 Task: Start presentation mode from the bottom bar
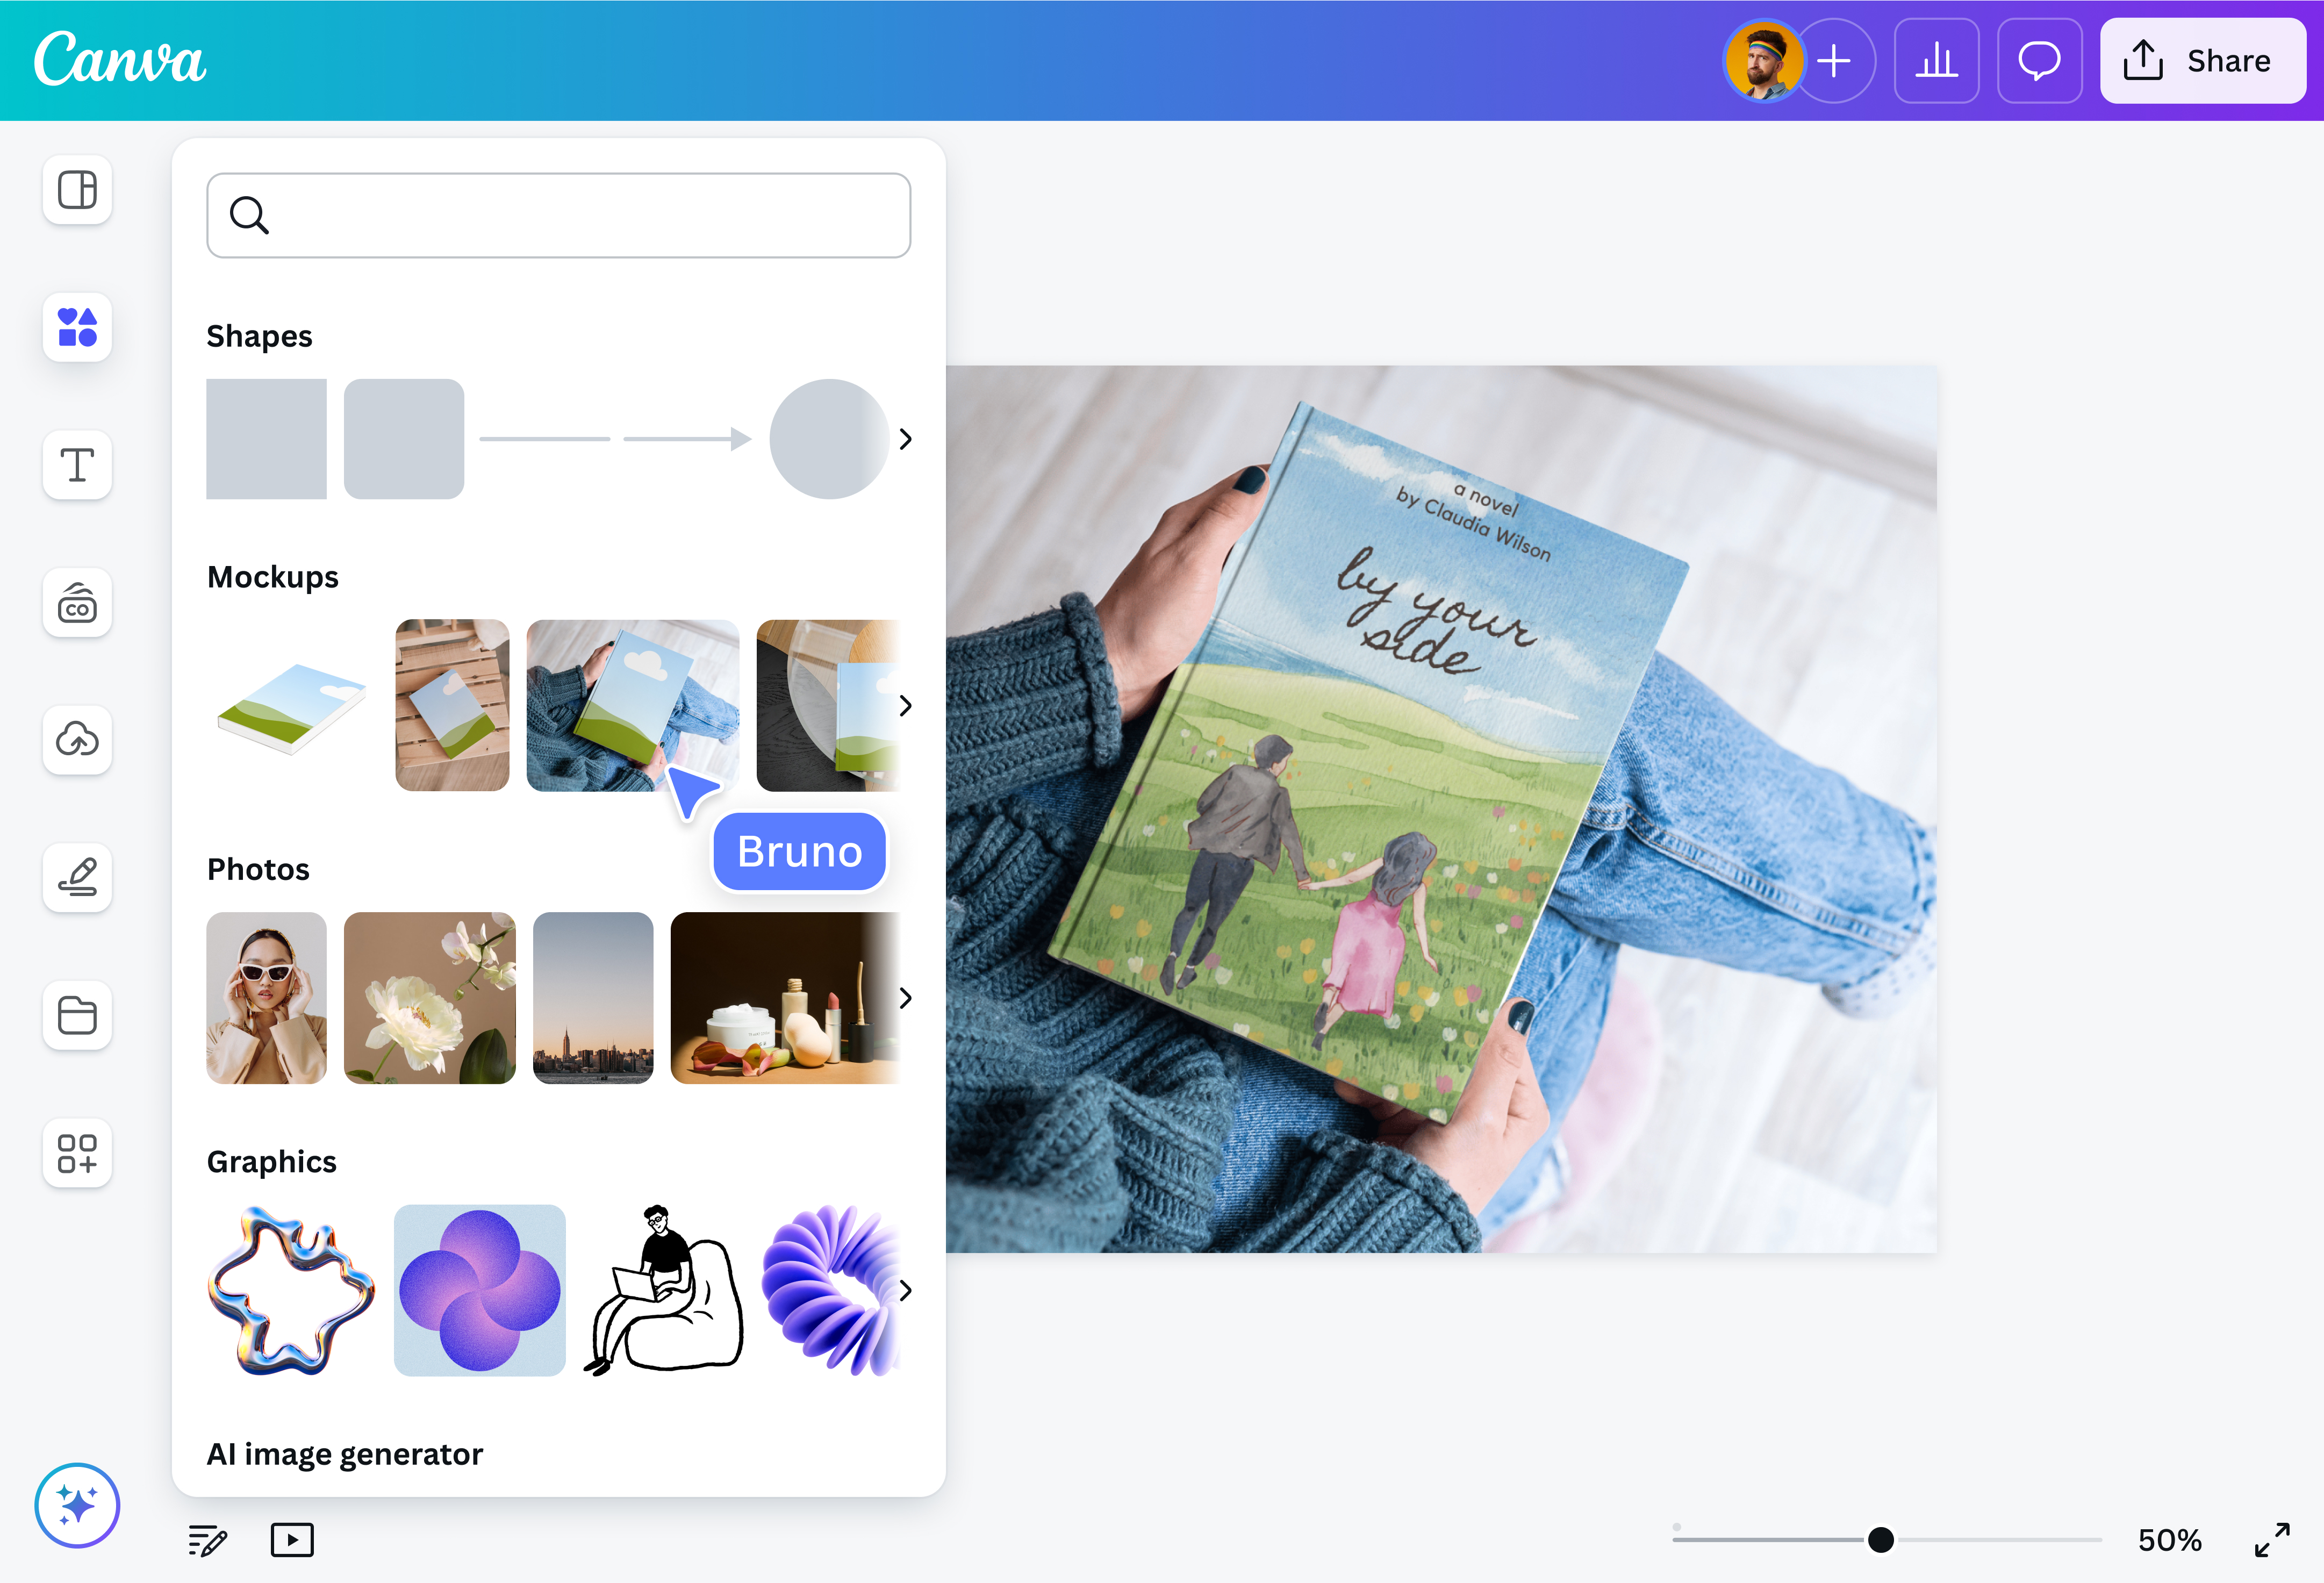point(292,1540)
